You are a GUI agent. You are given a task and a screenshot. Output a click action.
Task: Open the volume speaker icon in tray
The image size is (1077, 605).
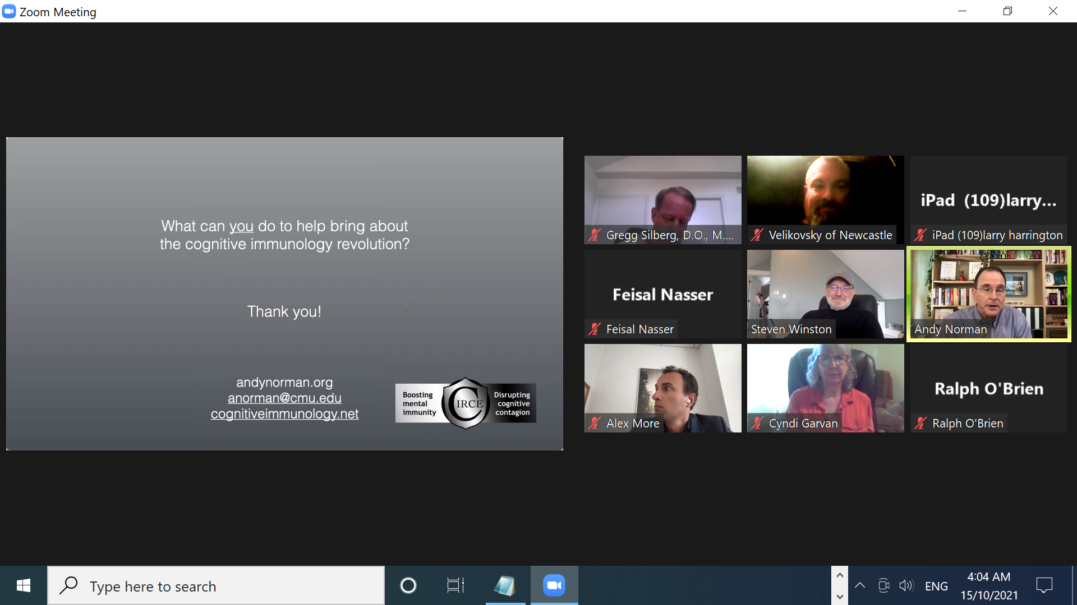pos(906,586)
